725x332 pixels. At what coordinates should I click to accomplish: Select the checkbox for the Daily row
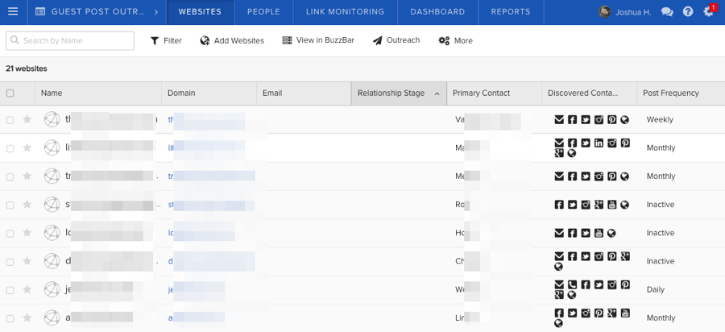10,289
